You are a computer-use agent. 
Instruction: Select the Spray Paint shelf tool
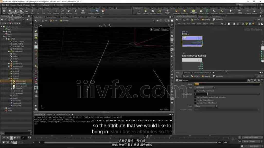[x=69, y=12]
